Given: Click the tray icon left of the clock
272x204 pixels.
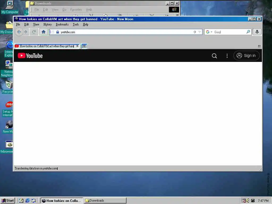Looking at the screenshot, I should [253, 201].
